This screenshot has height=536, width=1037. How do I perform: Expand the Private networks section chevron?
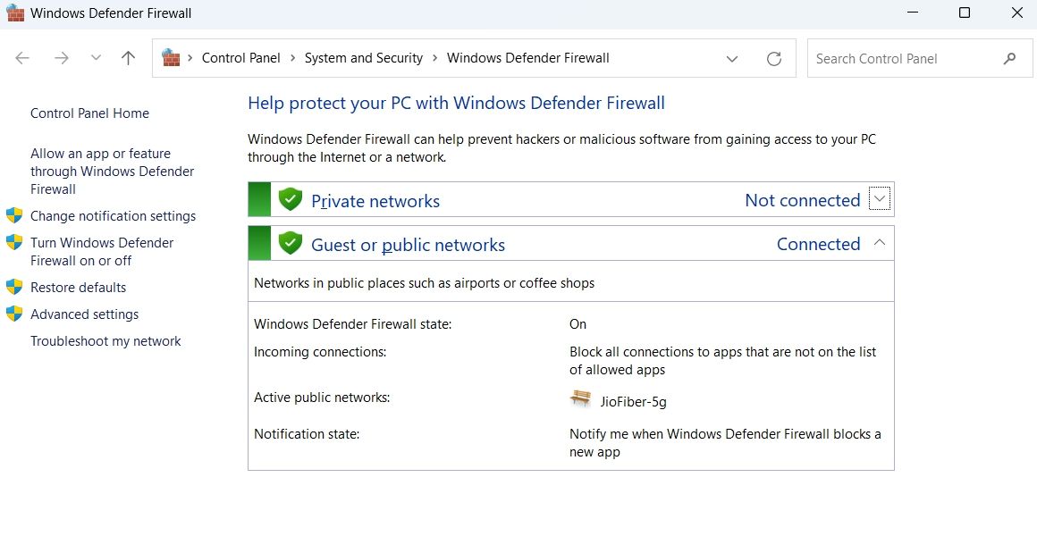880,200
